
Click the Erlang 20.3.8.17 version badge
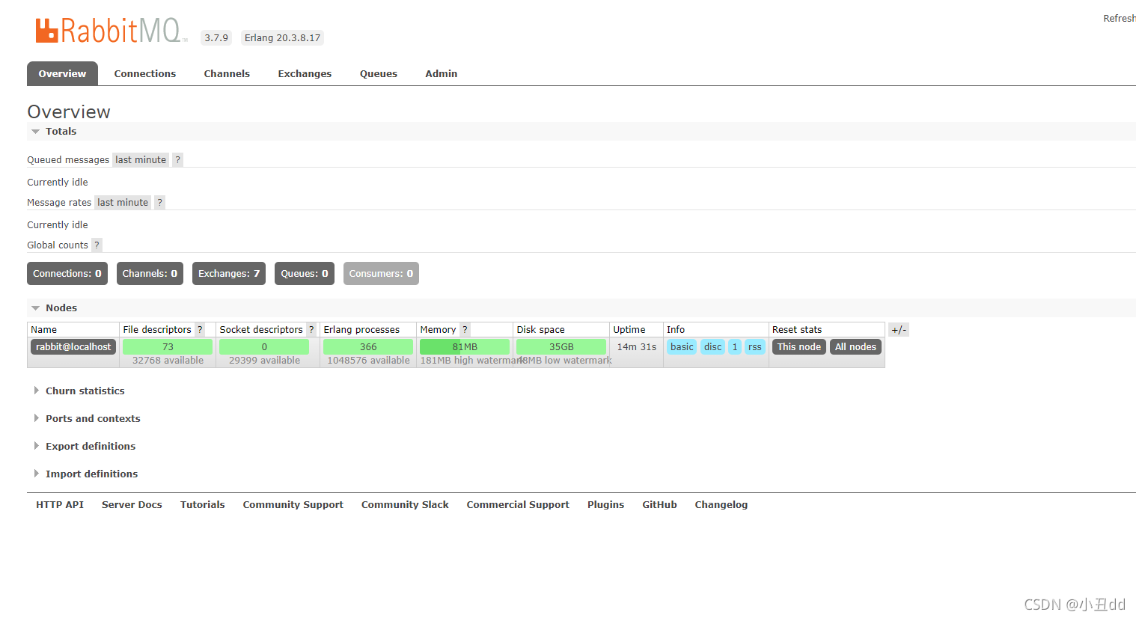(282, 38)
